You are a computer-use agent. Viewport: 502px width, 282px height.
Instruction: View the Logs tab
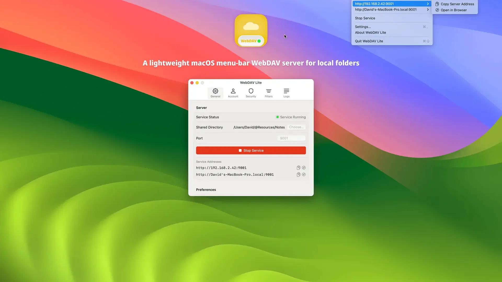[x=286, y=93]
